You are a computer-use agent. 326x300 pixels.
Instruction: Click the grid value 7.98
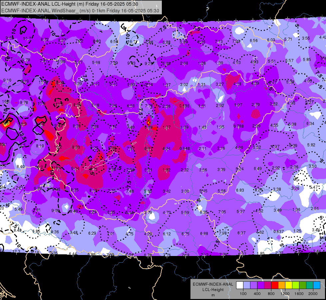coord(223,233)
